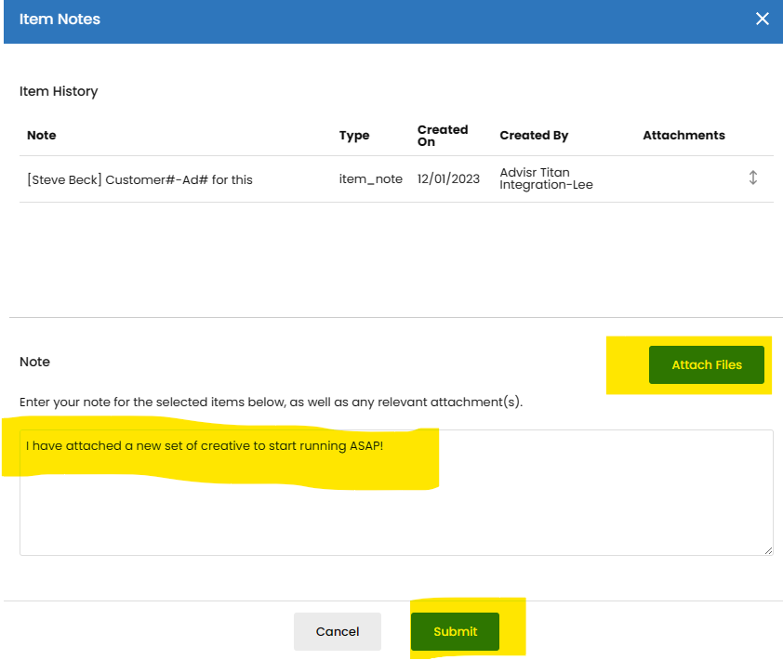This screenshot has width=783, height=660.
Task: Click the Attachments column header
Action: tap(683, 136)
